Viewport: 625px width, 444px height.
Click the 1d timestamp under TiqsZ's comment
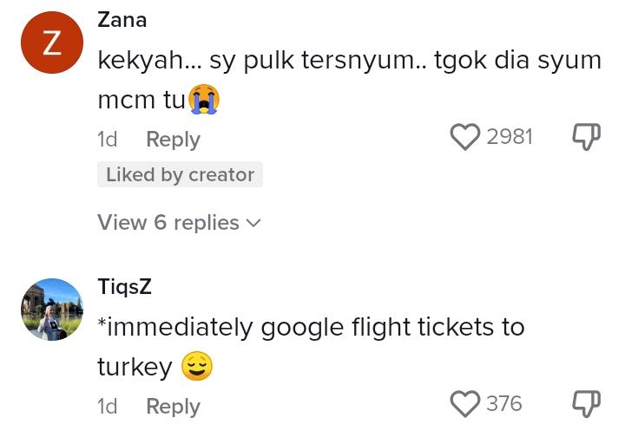(108, 407)
